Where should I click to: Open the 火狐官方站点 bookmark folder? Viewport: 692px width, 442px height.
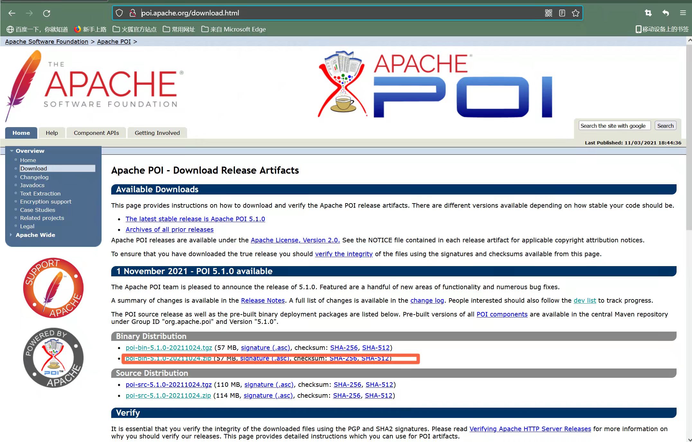pyautogui.click(x=135, y=30)
